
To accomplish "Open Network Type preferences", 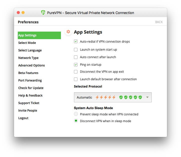I will (28, 58).
